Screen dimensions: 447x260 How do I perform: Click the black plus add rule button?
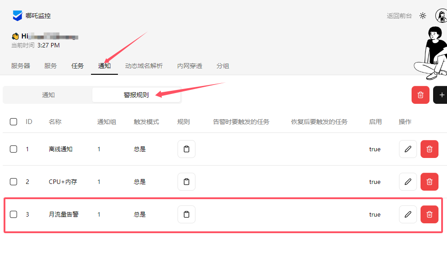click(x=441, y=95)
